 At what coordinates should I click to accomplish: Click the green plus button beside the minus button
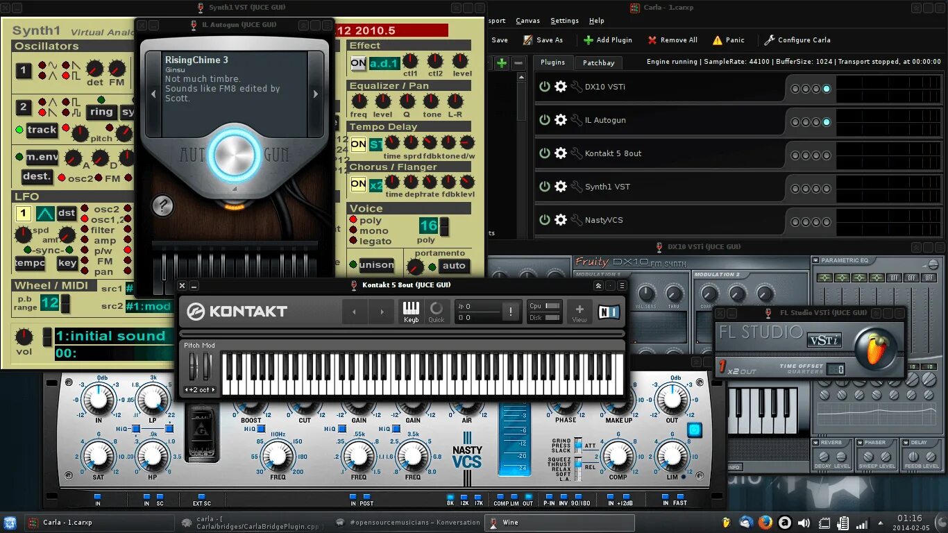point(501,63)
